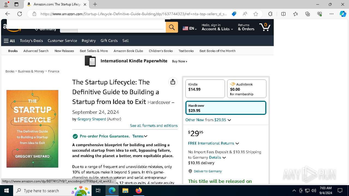Screen dimensions: 349x196
Task: Open the Windows notification center
Action: (340, 191)
